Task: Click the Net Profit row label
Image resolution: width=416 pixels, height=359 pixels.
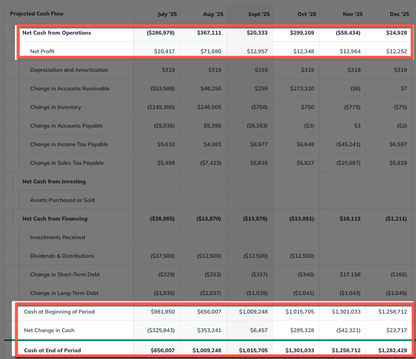Action: [x=42, y=51]
